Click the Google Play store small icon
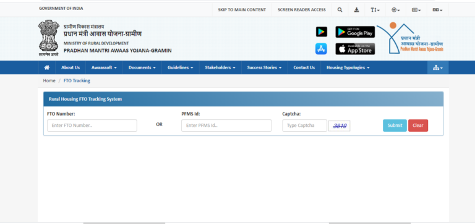Image resolution: width=475 pixels, height=224 pixels. 322,32
